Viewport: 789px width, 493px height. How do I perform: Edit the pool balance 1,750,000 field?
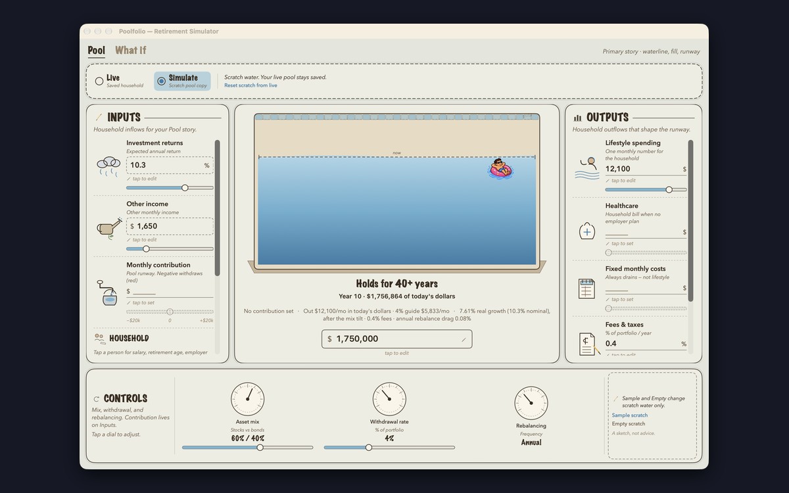tap(397, 339)
